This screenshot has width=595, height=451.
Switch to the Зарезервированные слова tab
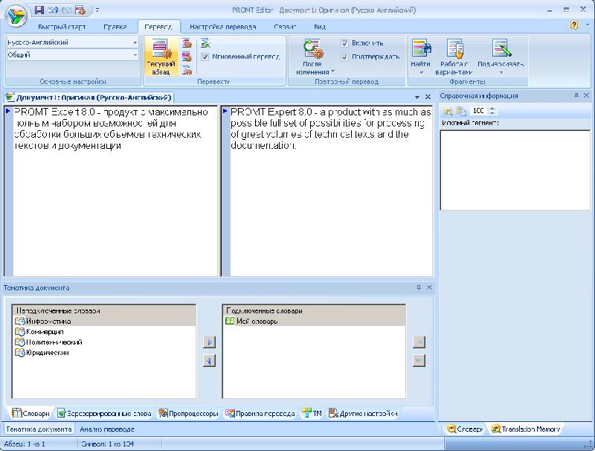[x=104, y=414]
